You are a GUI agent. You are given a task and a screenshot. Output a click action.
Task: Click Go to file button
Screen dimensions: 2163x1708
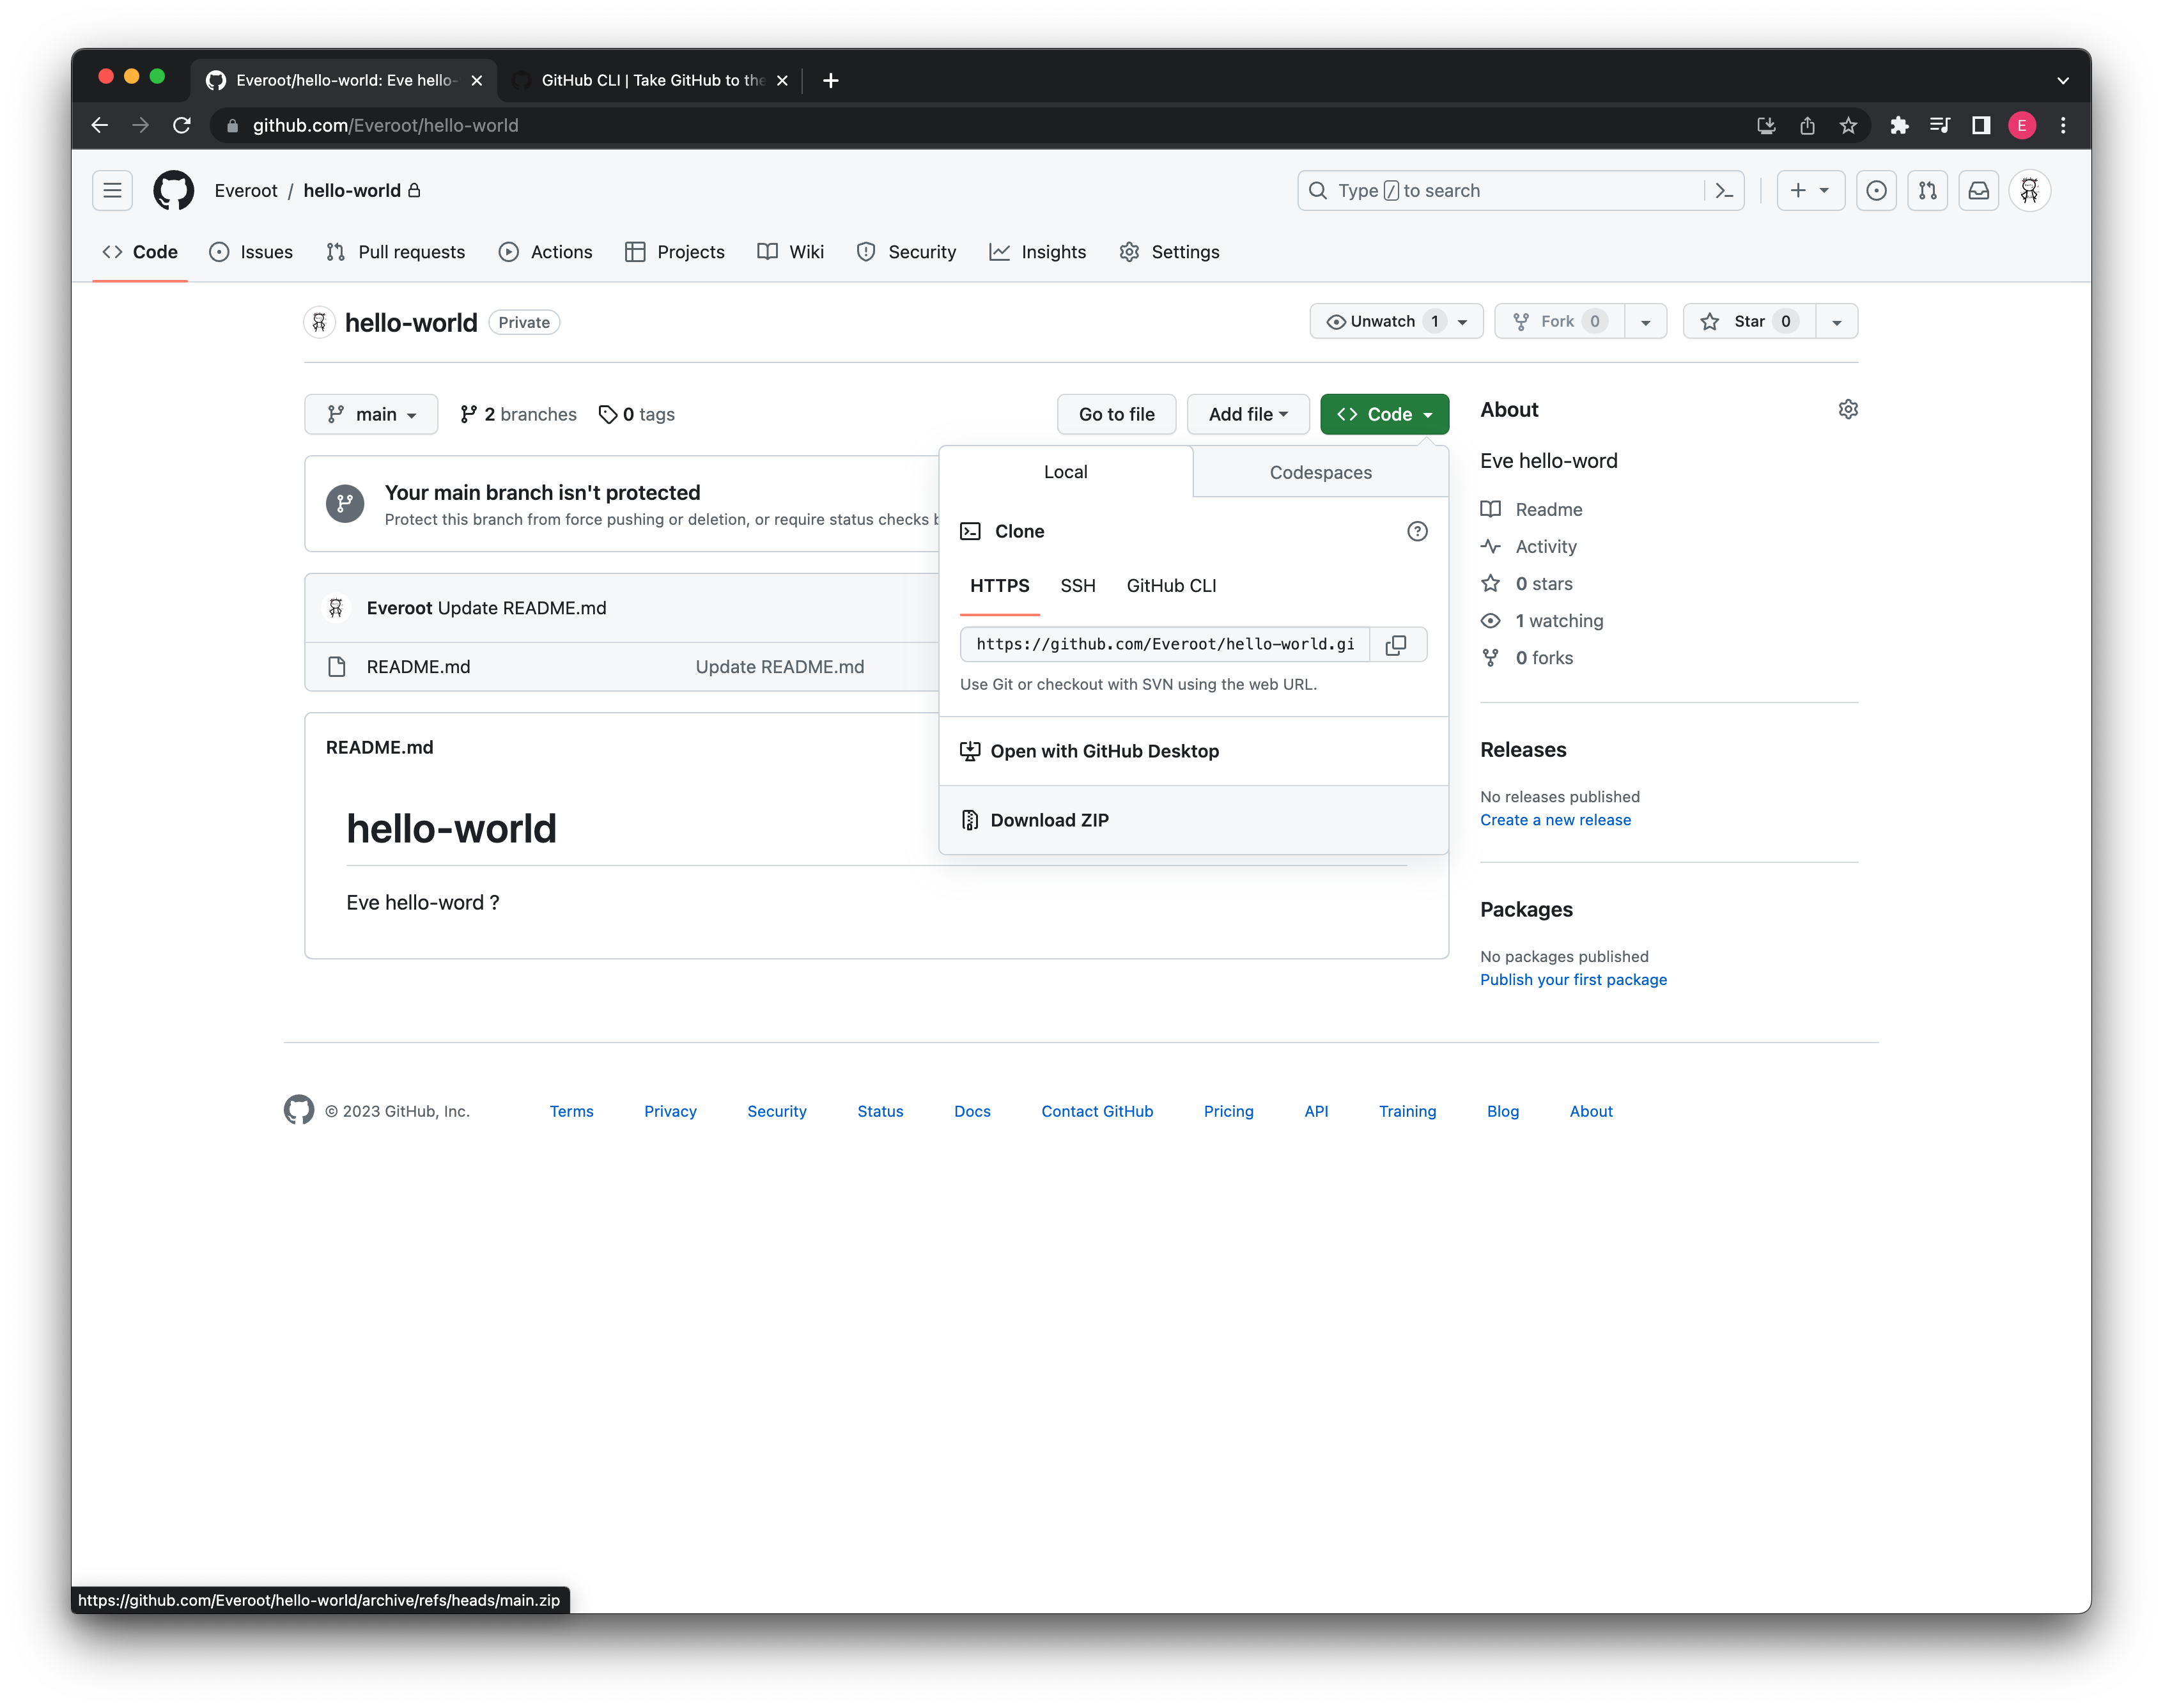pos(1116,414)
